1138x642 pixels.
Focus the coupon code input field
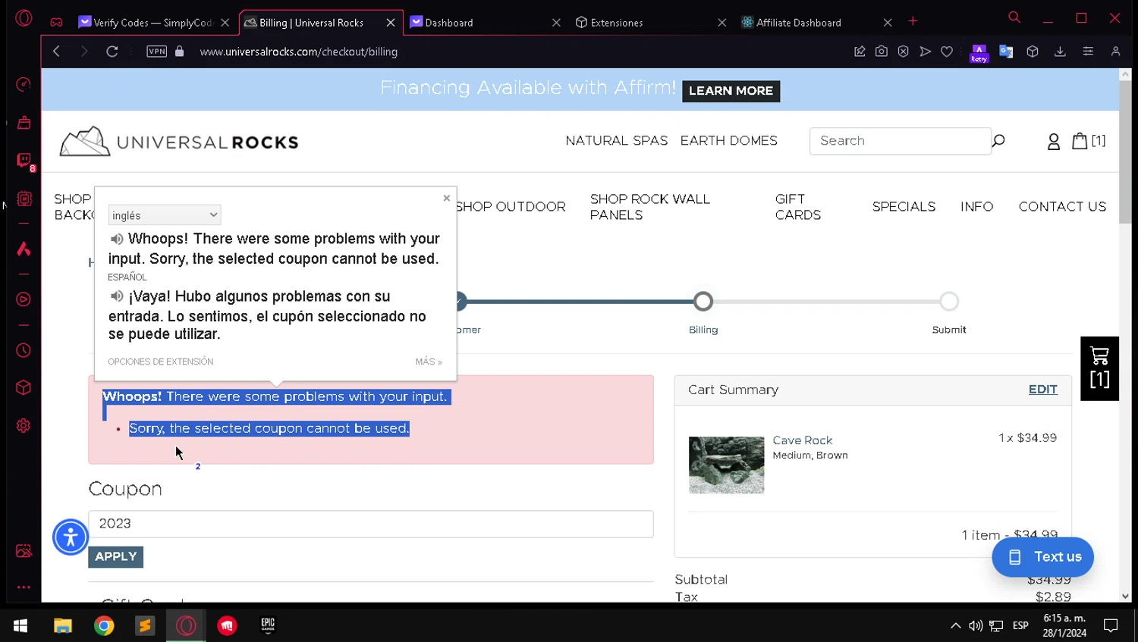(x=371, y=524)
